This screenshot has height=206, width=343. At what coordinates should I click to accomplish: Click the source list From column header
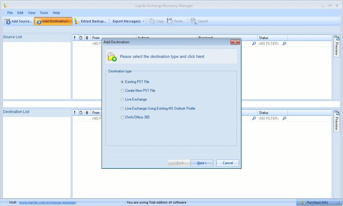(96, 38)
